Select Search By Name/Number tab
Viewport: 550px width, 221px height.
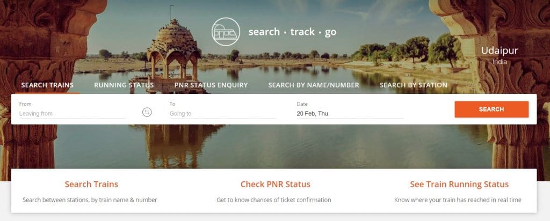[314, 85]
